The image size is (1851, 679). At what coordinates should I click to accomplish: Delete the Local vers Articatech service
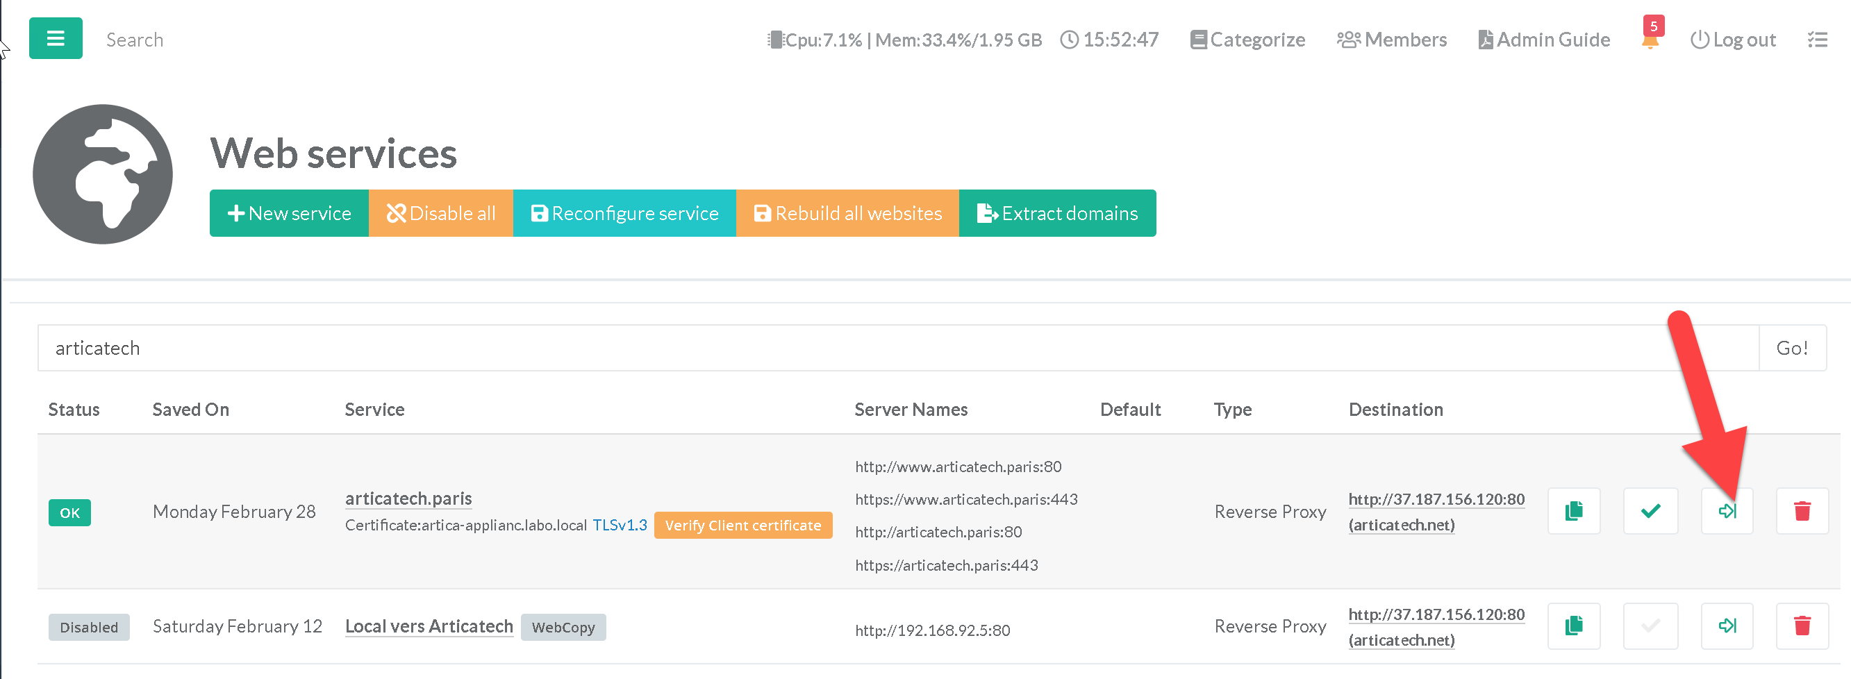[x=1802, y=626]
